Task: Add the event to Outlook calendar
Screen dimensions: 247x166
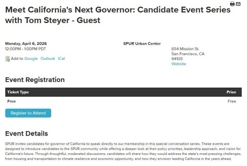Action: 48,58
